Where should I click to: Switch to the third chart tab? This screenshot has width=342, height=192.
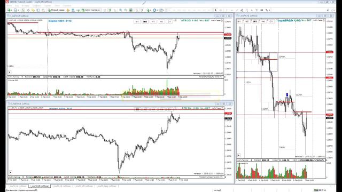tap(62, 186)
